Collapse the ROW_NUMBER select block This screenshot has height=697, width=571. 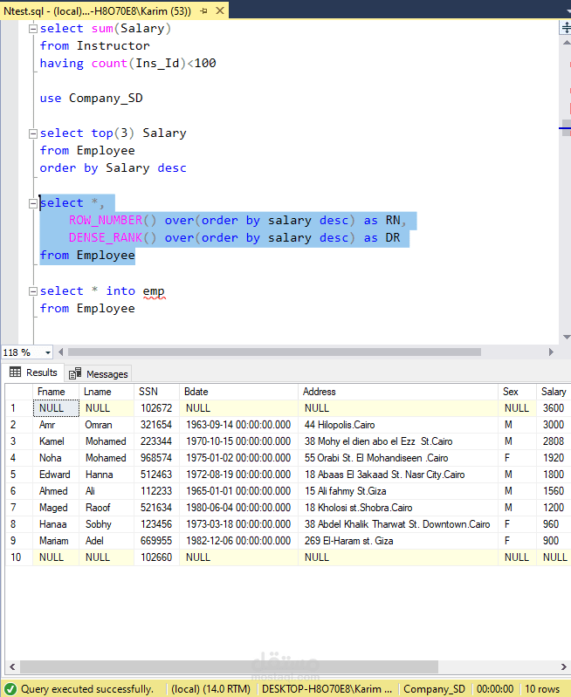[x=33, y=203]
